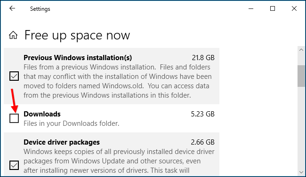Minimize the Settings window

click(251, 8)
